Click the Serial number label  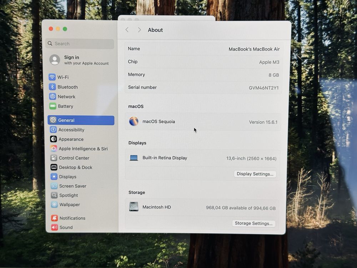[142, 87]
